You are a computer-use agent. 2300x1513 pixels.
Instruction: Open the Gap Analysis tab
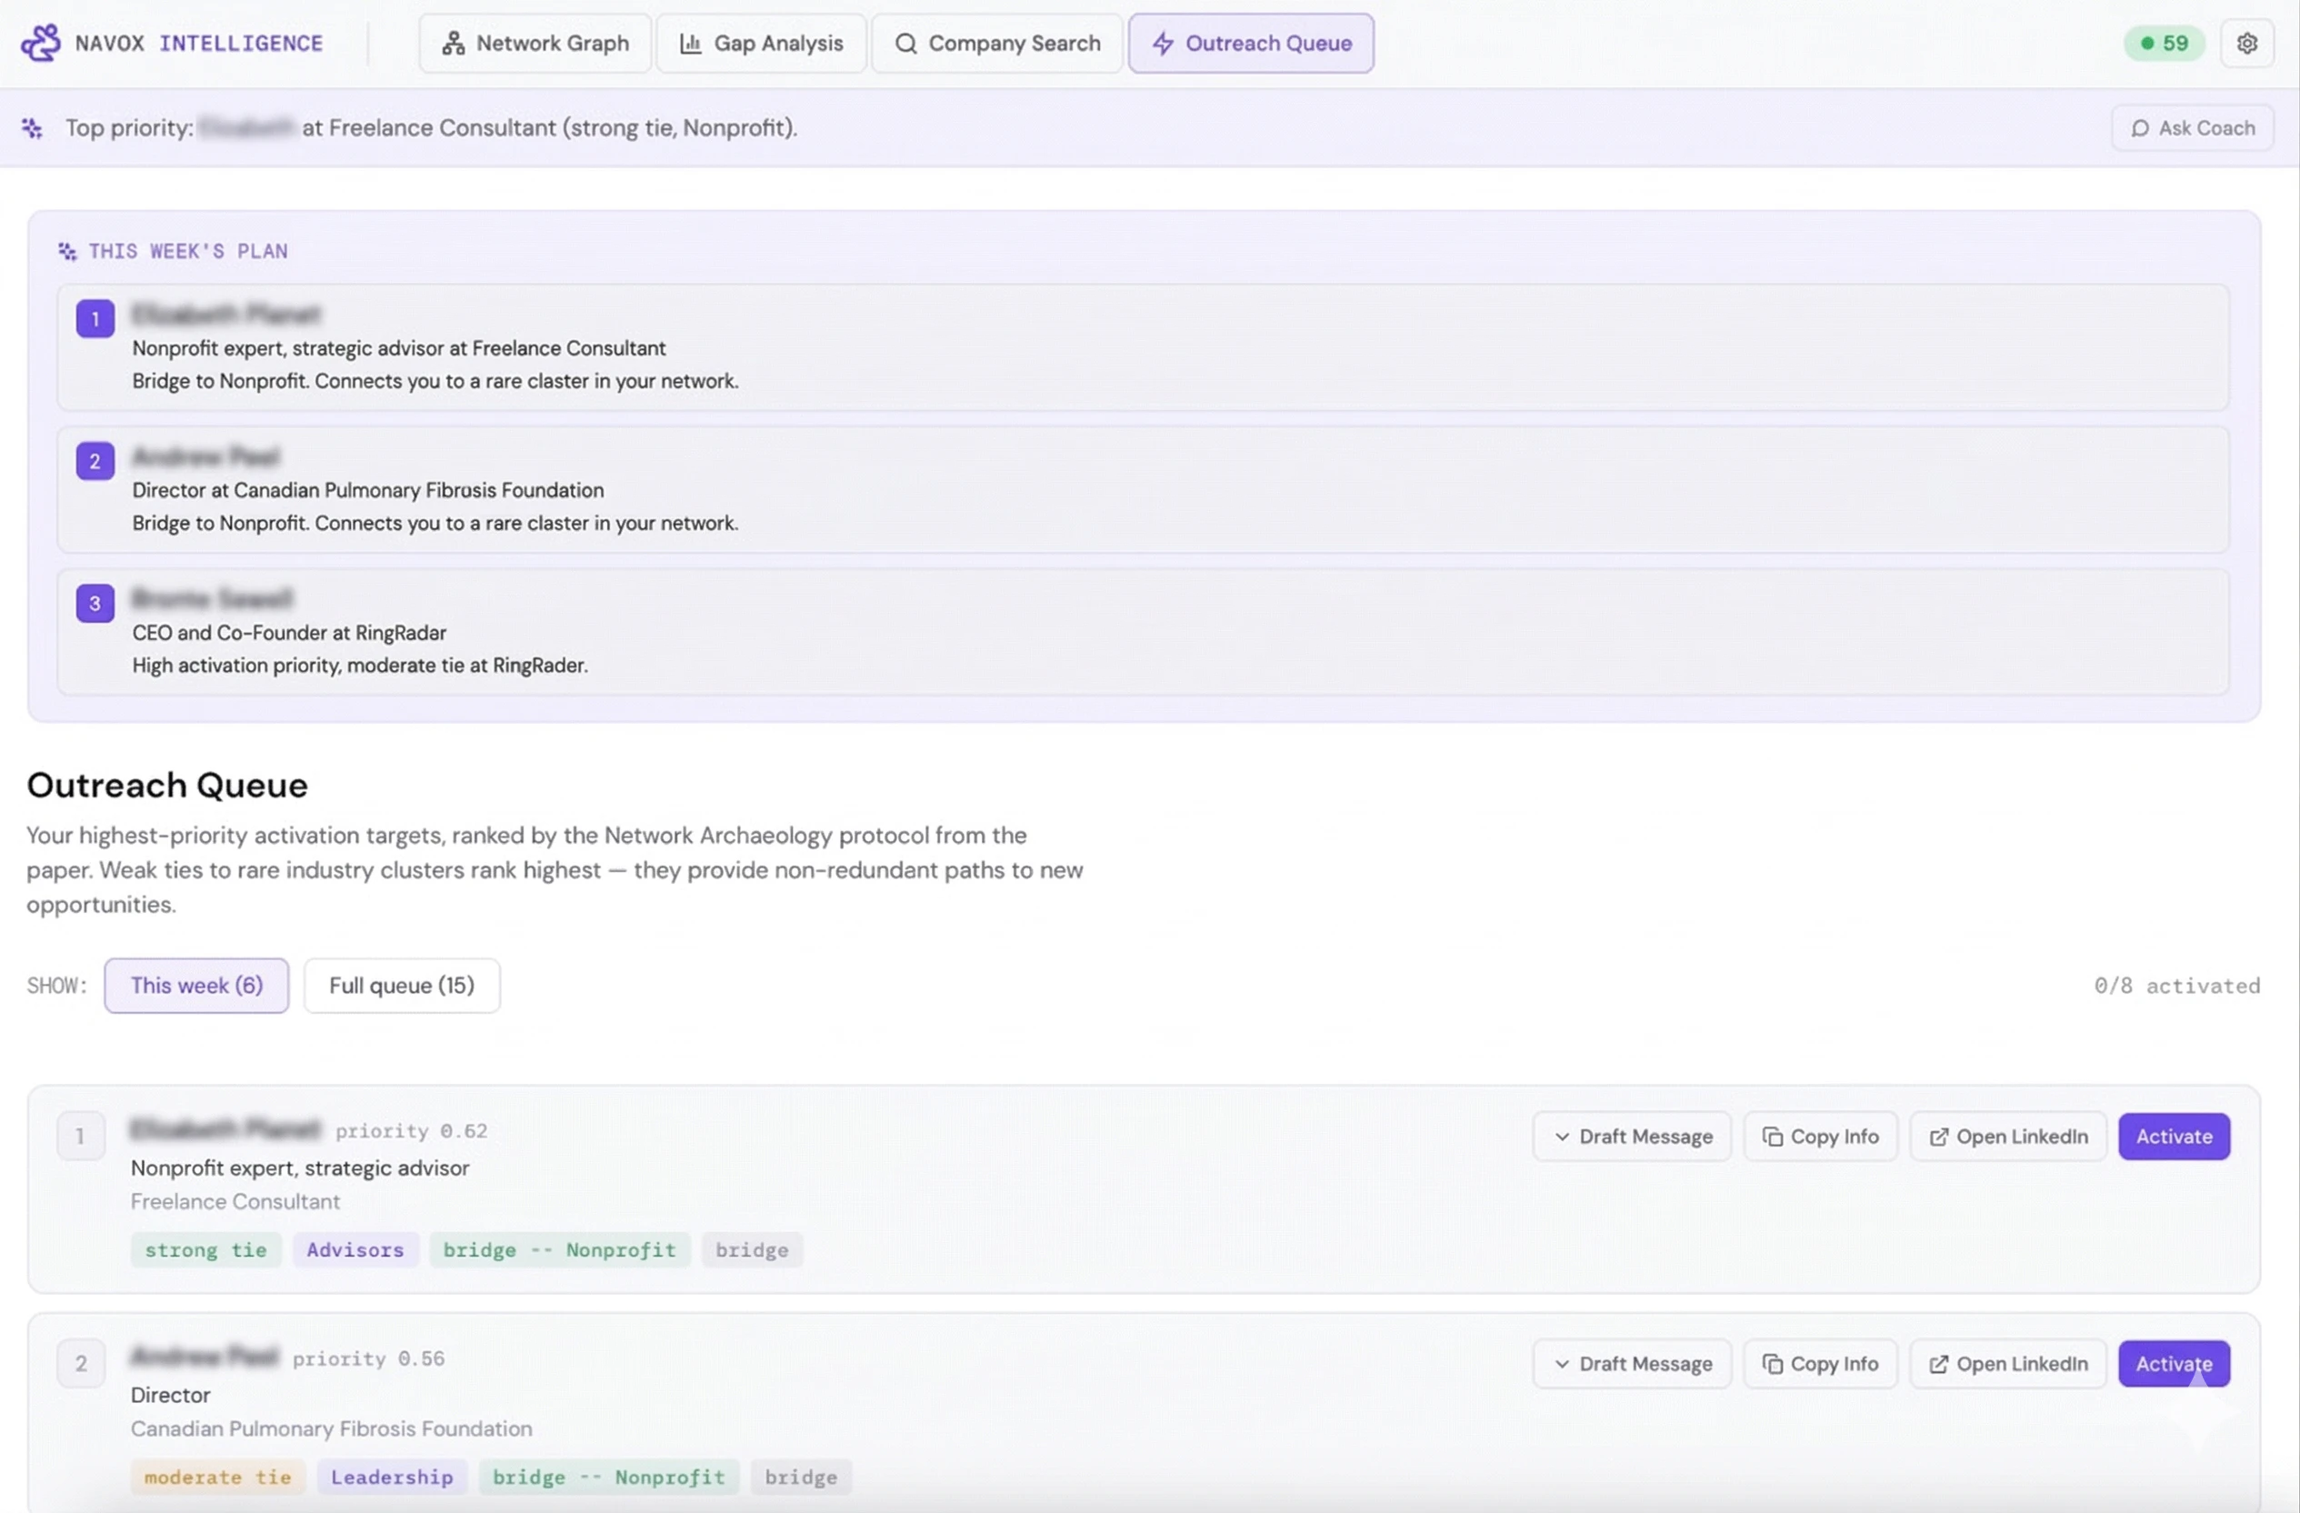(761, 43)
